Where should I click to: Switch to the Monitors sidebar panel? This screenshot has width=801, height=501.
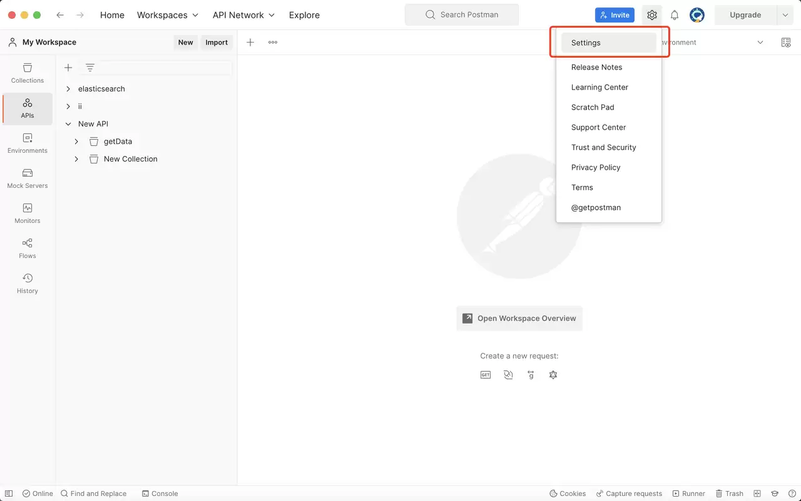(x=28, y=213)
